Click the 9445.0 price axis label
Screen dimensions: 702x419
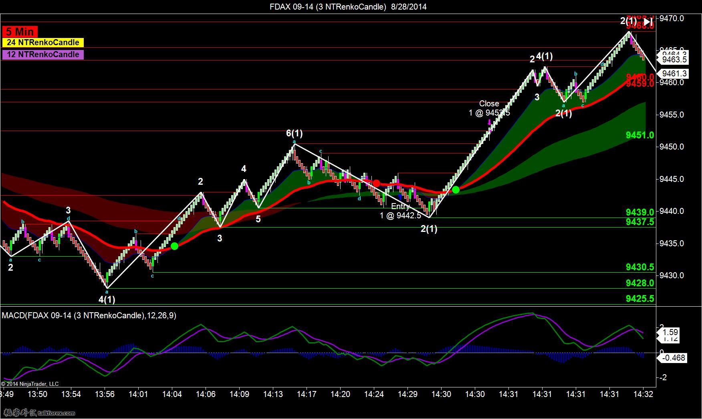pyautogui.click(x=672, y=179)
